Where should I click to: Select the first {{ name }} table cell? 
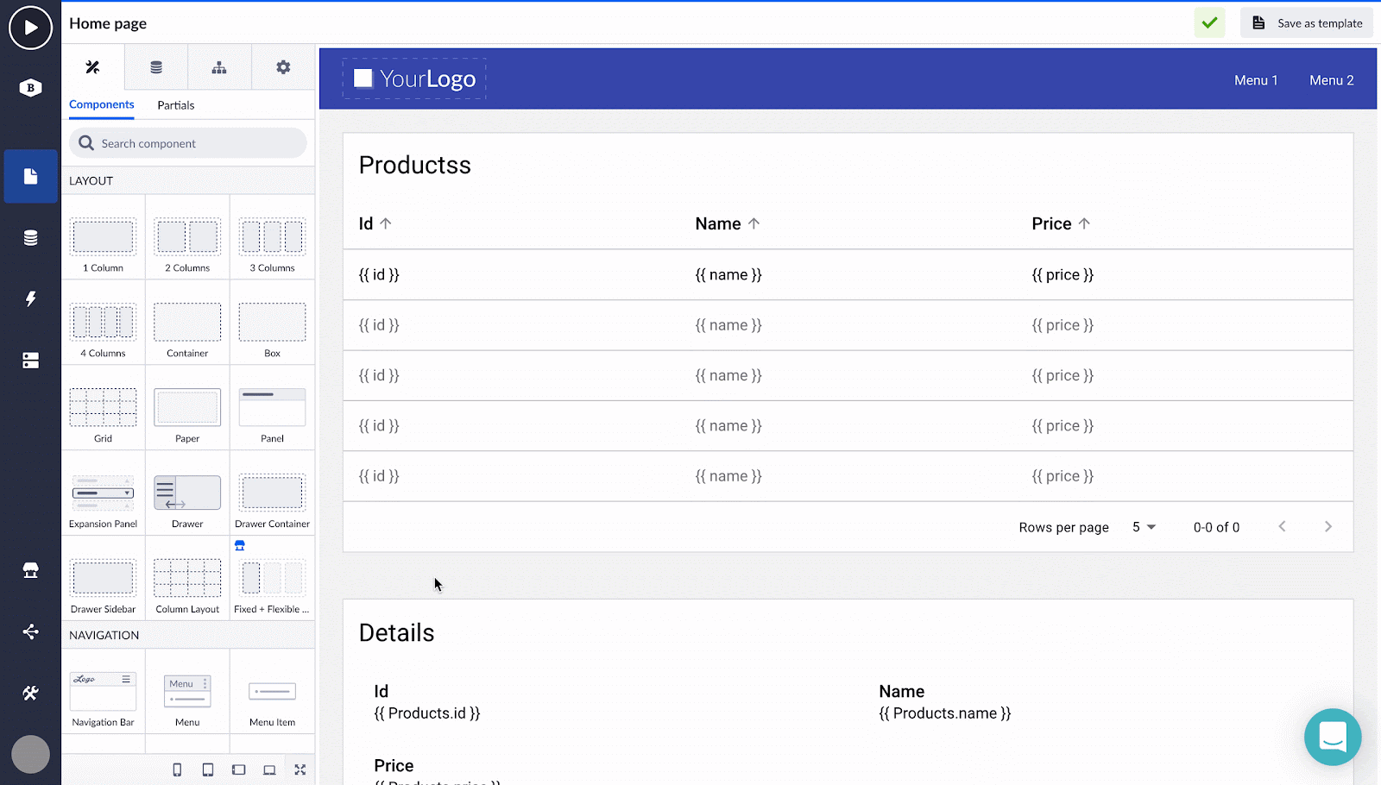tap(728, 275)
